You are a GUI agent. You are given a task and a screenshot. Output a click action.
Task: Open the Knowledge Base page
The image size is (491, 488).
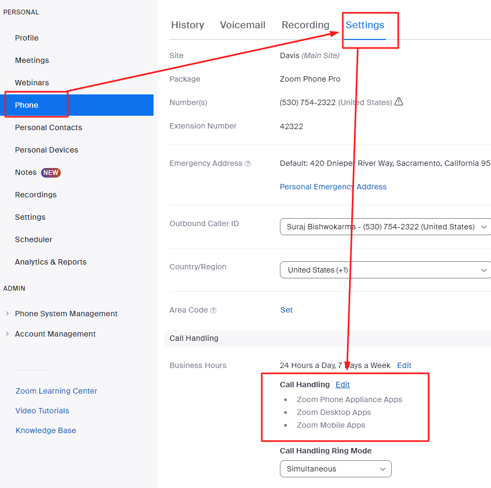tap(46, 430)
